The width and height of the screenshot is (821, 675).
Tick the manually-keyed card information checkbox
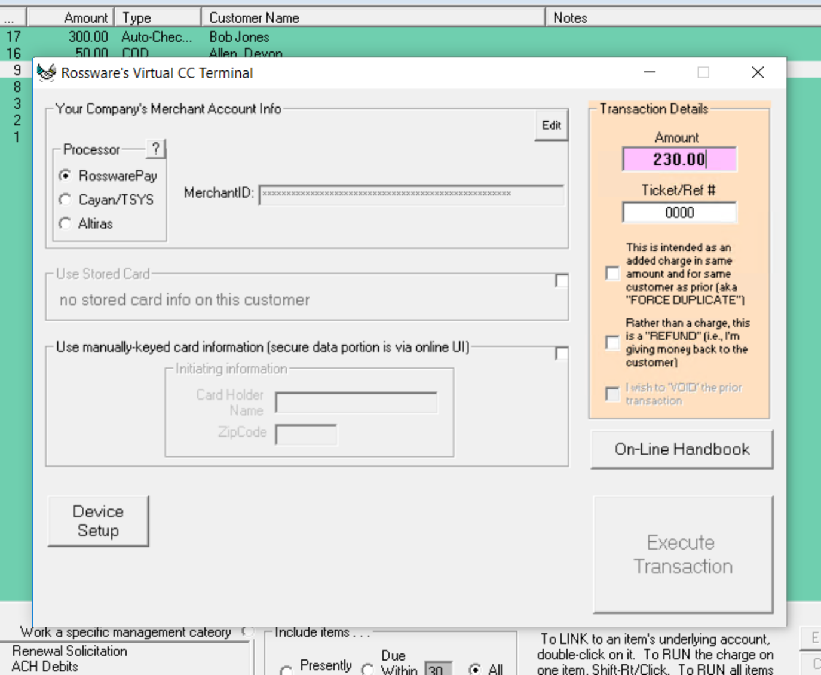(x=561, y=354)
